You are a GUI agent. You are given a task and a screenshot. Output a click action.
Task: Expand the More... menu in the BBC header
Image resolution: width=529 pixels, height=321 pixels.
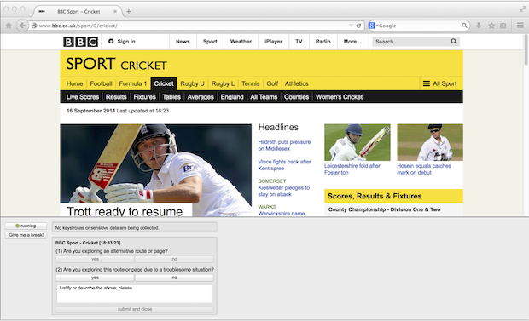pos(352,42)
